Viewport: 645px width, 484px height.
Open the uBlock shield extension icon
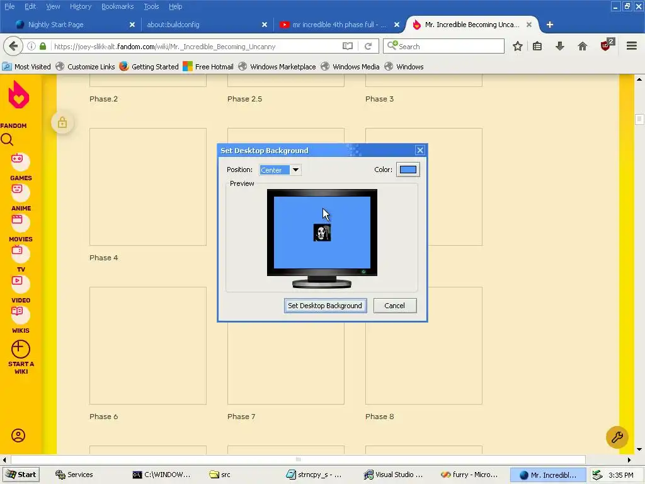coord(607,45)
